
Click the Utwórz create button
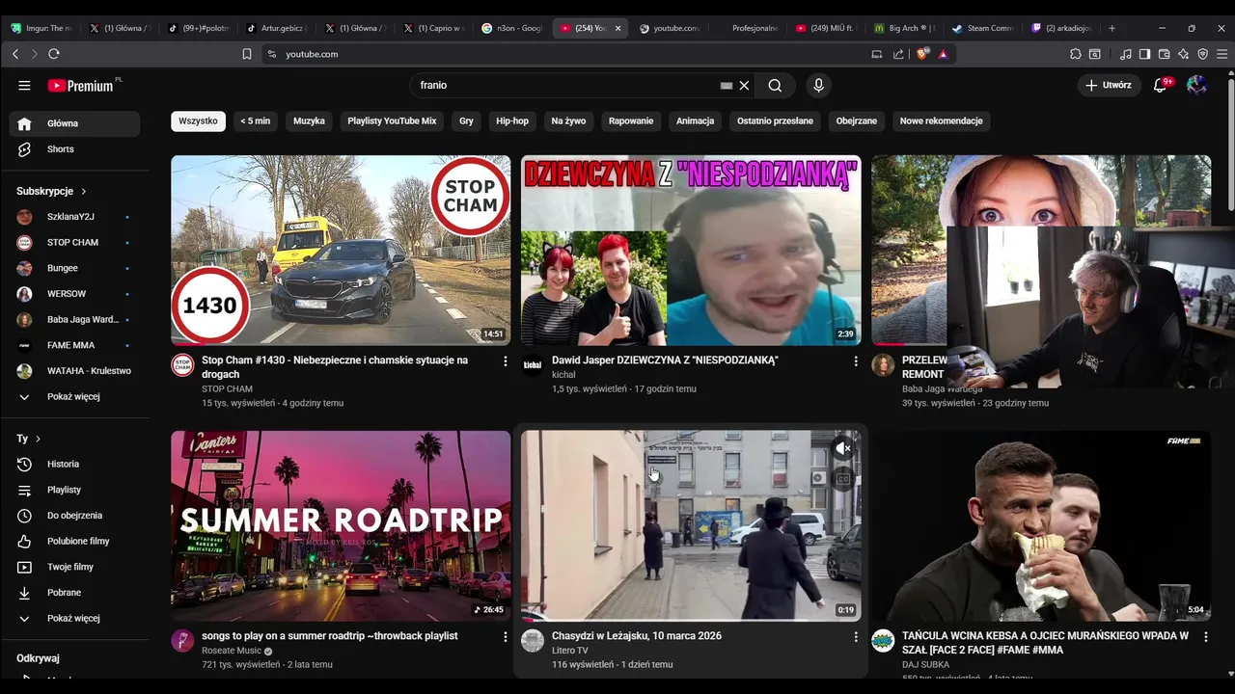[x=1109, y=85]
